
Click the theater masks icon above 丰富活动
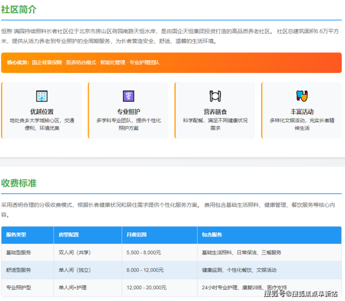pos(302,96)
